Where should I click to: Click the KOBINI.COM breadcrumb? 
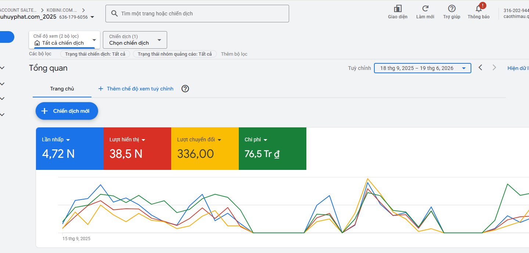[62, 10]
